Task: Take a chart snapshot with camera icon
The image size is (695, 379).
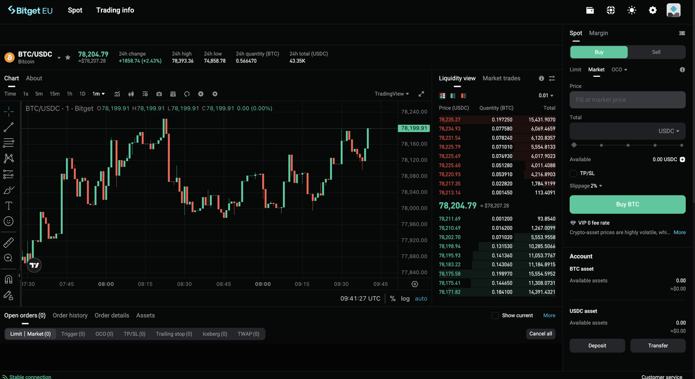Action: pyautogui.click(x=159, y=94)
